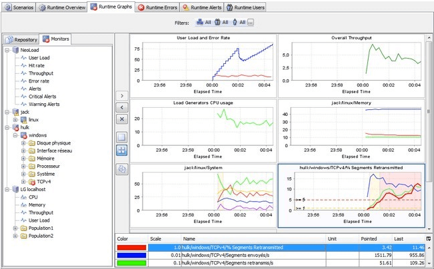Screen dimensions: 434x269
Task: Click the left arrow remove button
Action: coord(122,107)
